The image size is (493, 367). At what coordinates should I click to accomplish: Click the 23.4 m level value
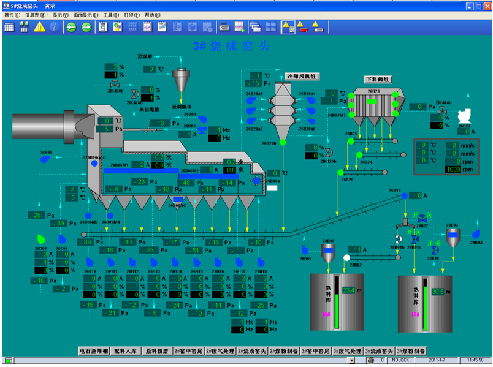349,290
